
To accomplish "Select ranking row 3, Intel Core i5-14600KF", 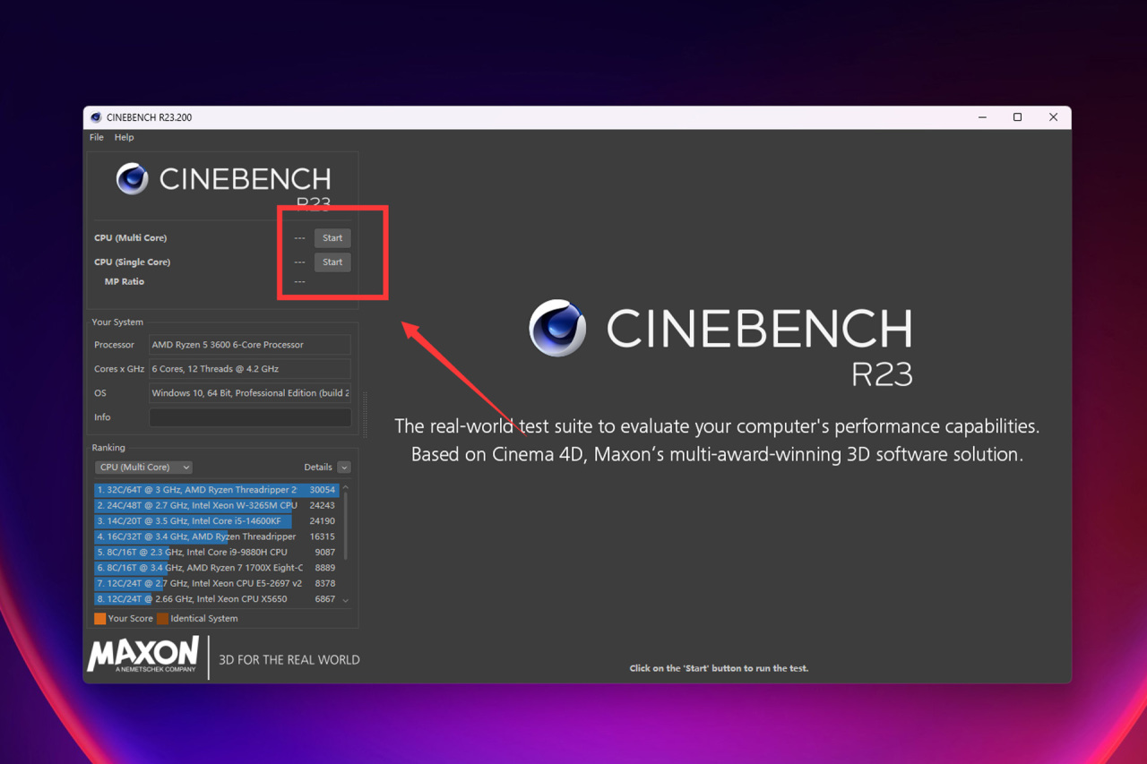I will (216, 521).
